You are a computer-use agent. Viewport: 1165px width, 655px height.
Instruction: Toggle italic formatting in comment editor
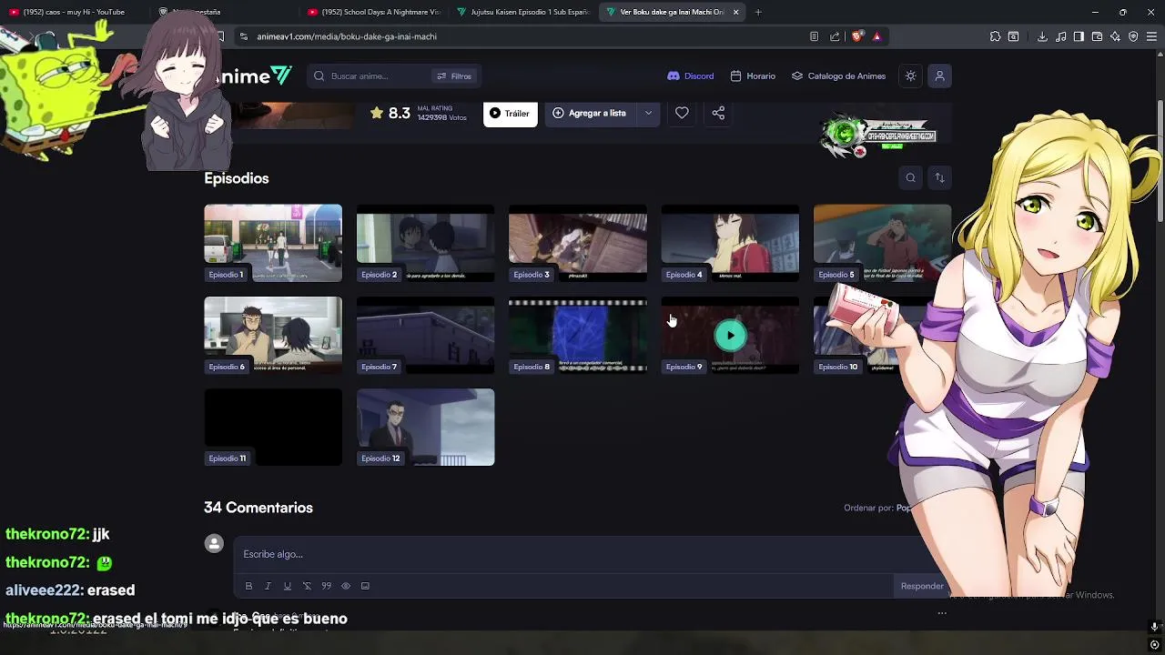(x=268, y=586)
